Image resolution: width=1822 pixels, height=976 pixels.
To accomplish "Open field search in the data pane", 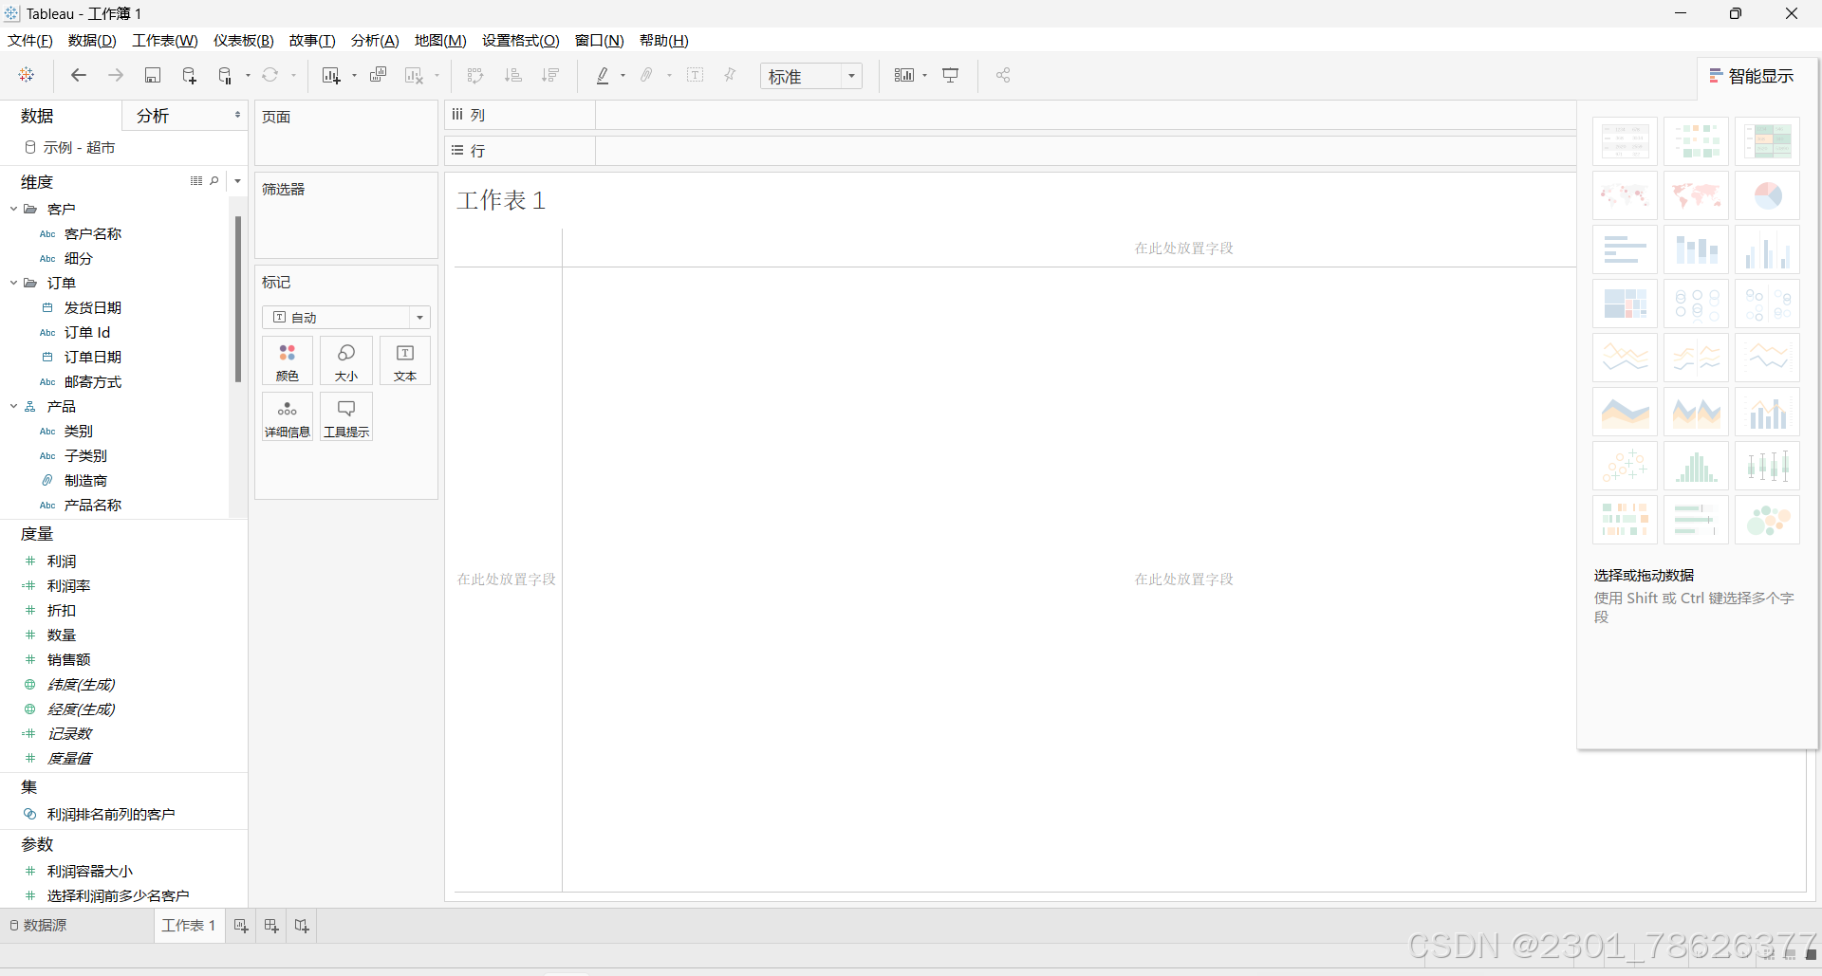I will (x=214, y=180).
